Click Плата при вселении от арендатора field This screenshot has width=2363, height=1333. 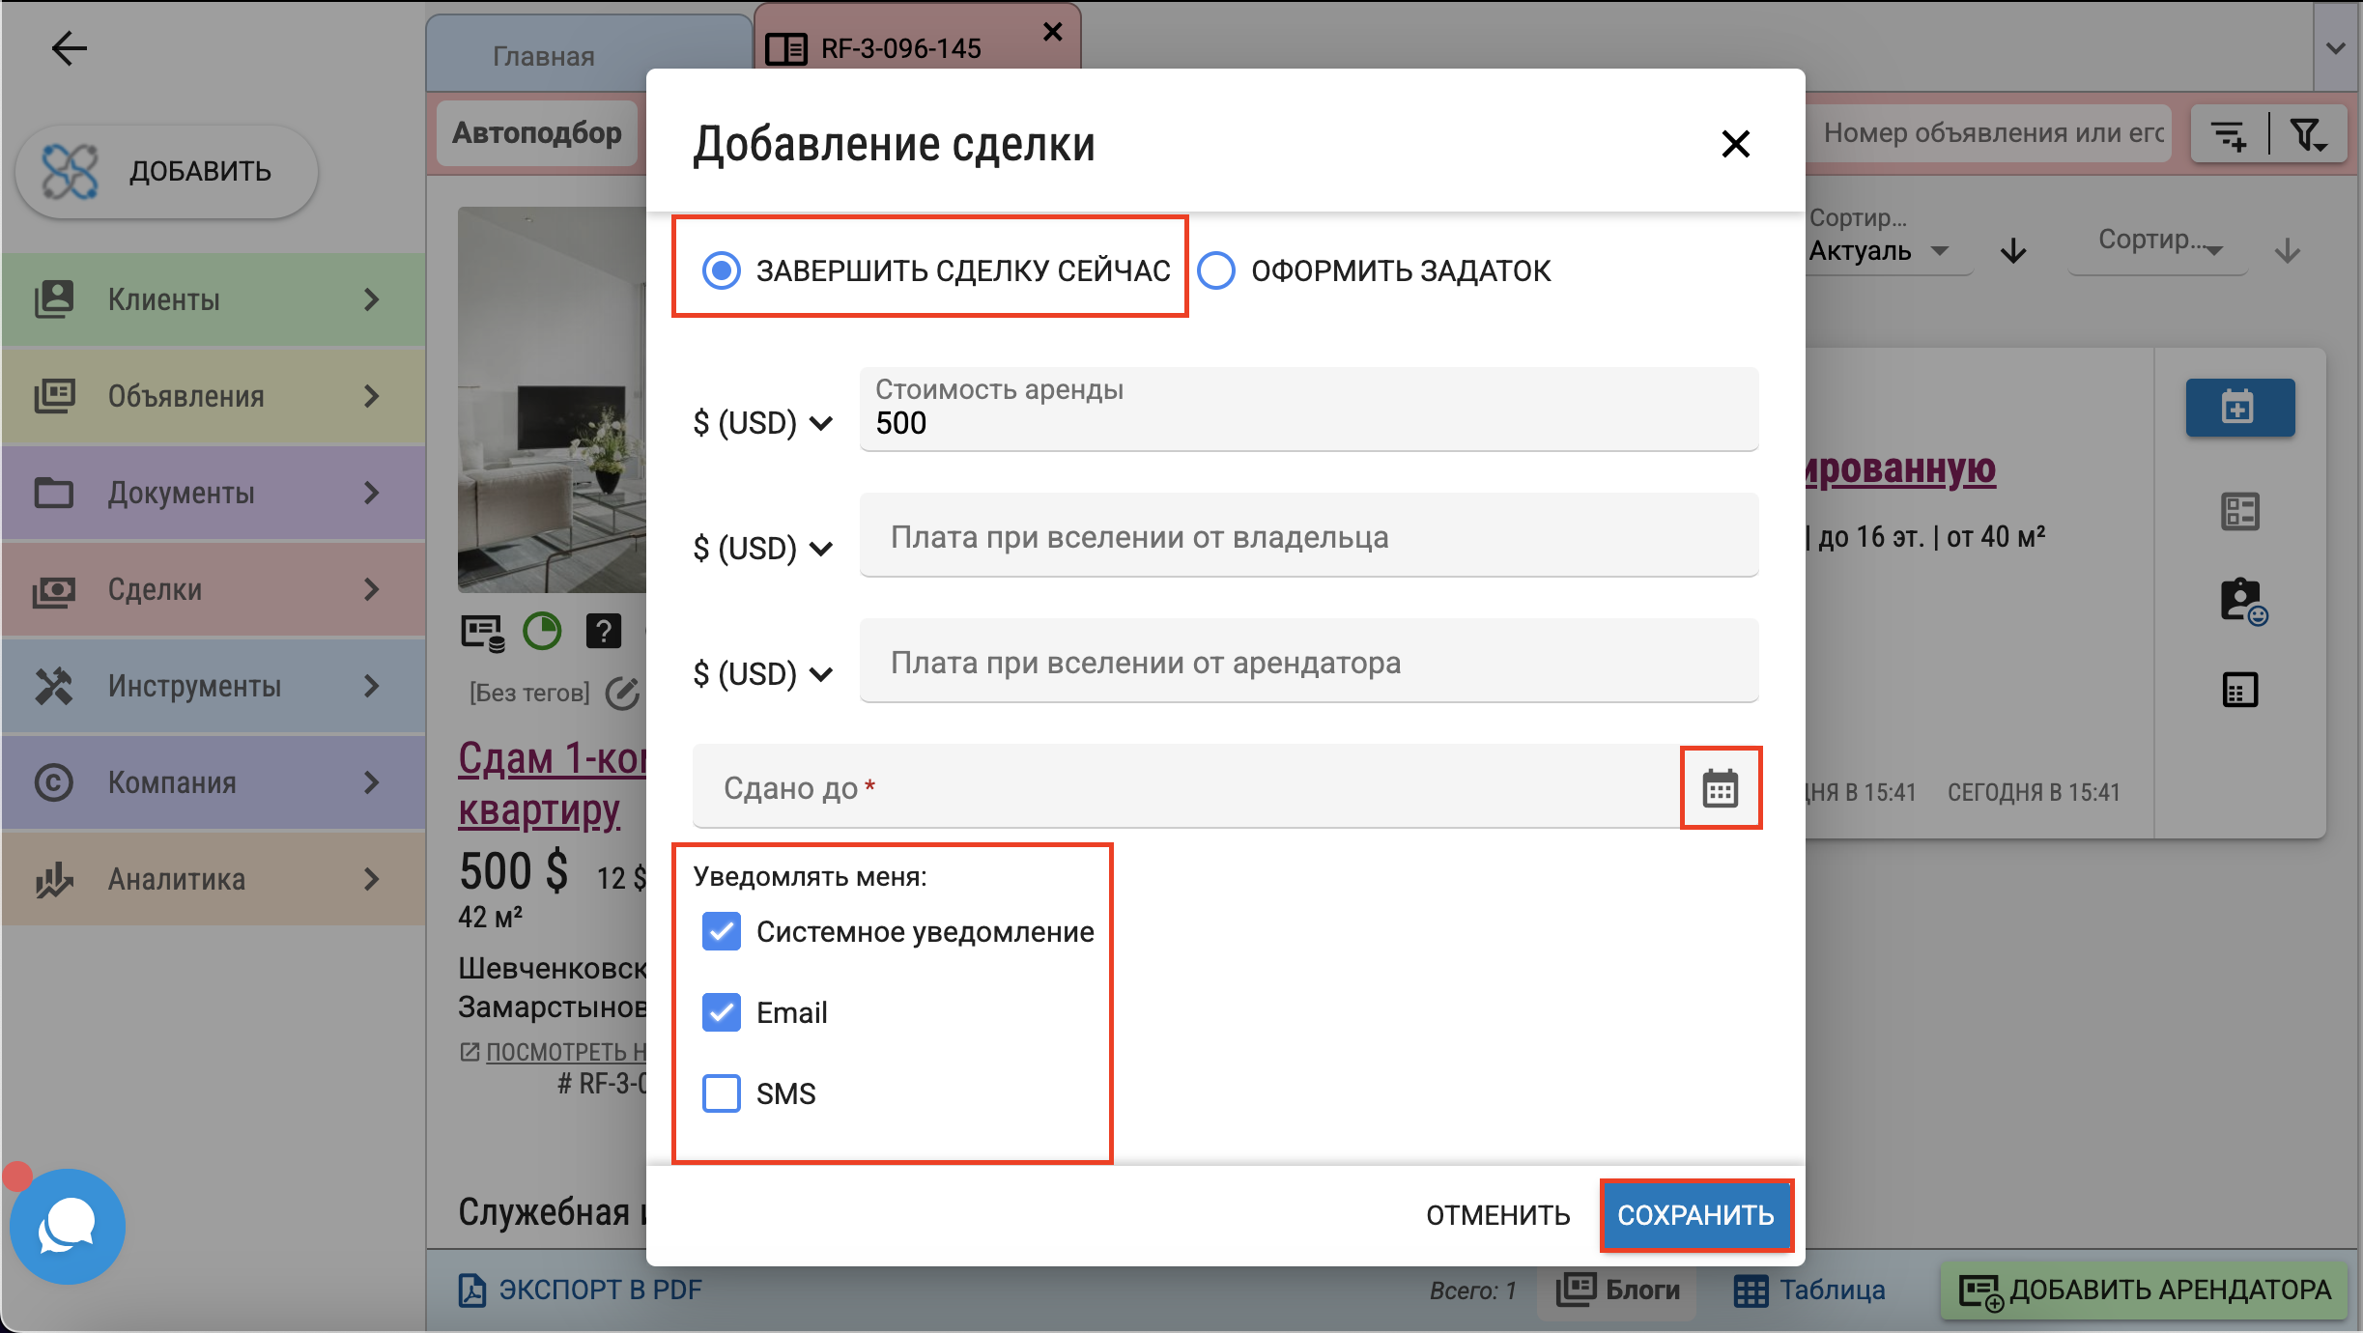tap(1309, 661)
